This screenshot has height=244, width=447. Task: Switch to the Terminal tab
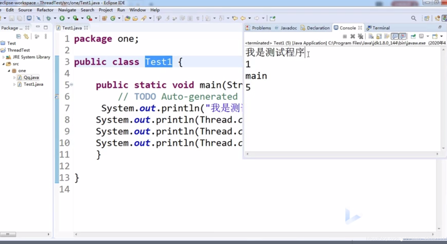pos(378,28)
